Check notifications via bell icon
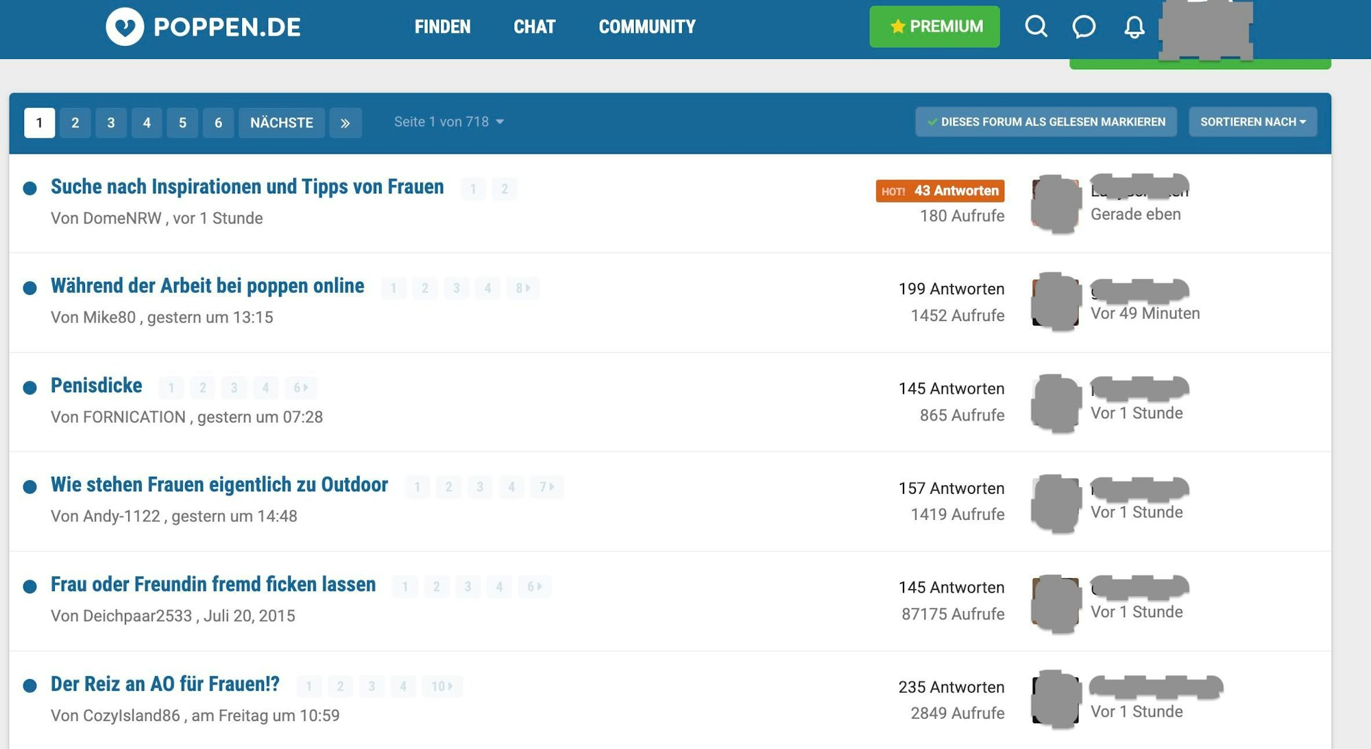This screenshot has height=749, width=1371. pyautogui.click(x=1135, y=27)
